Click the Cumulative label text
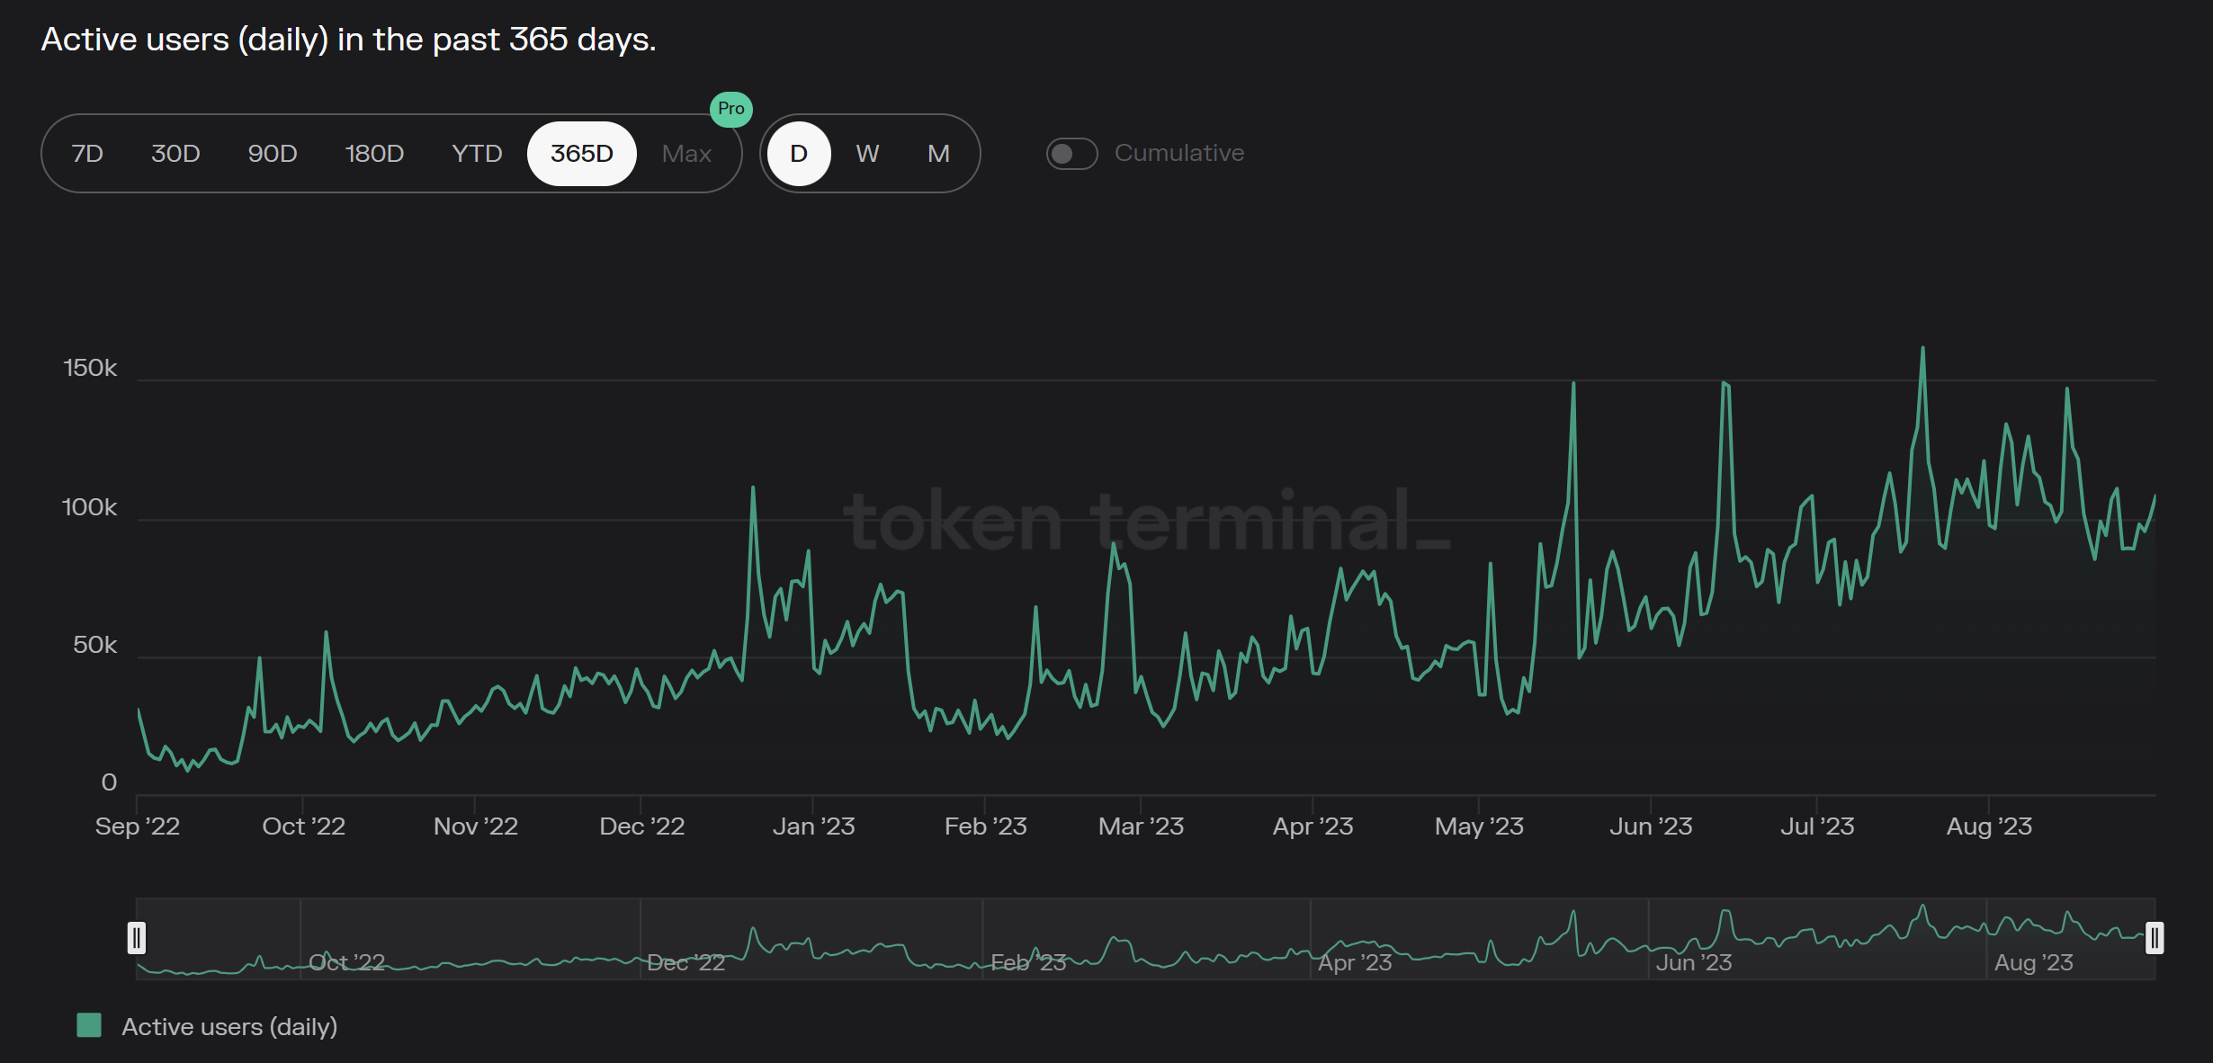Screen dimensions: 2213x1063 1178,153
